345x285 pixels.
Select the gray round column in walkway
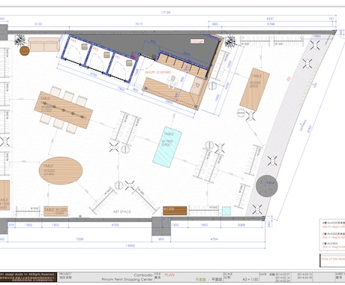coord(267,186)
